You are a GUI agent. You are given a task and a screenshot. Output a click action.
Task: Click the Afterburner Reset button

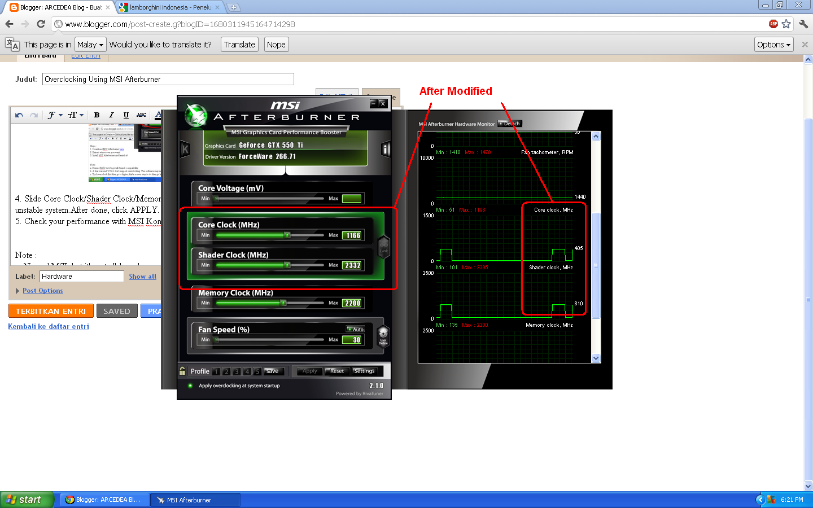(337, 371)
